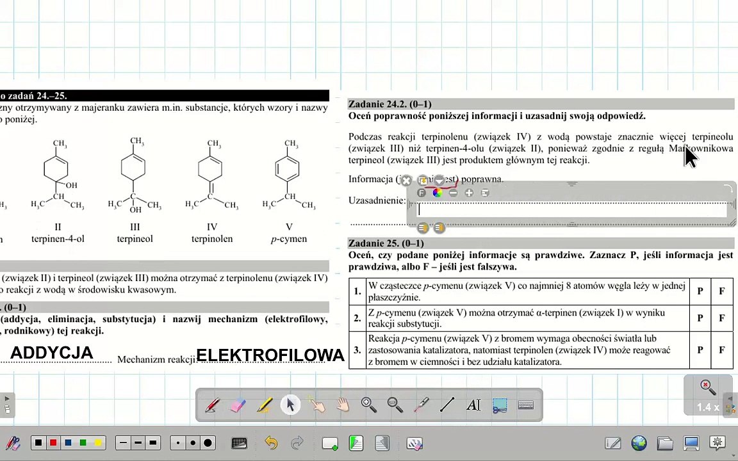This screenshot has width=738, height=461.
Task: Click the zoom out magnifier
Action: tap(395, 405)
